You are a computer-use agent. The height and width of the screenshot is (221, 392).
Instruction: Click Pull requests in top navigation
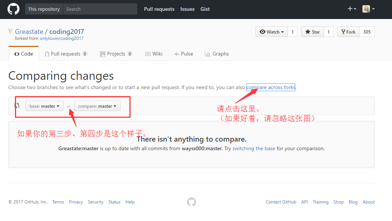pyautogui.click(x=159, y=9)
